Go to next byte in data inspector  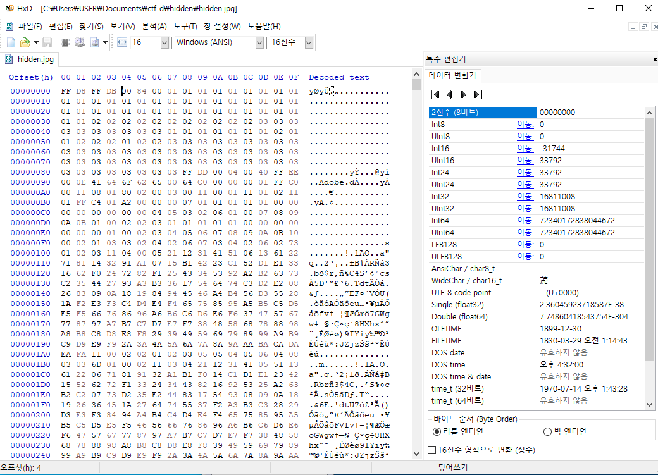[x=464, y=94]
